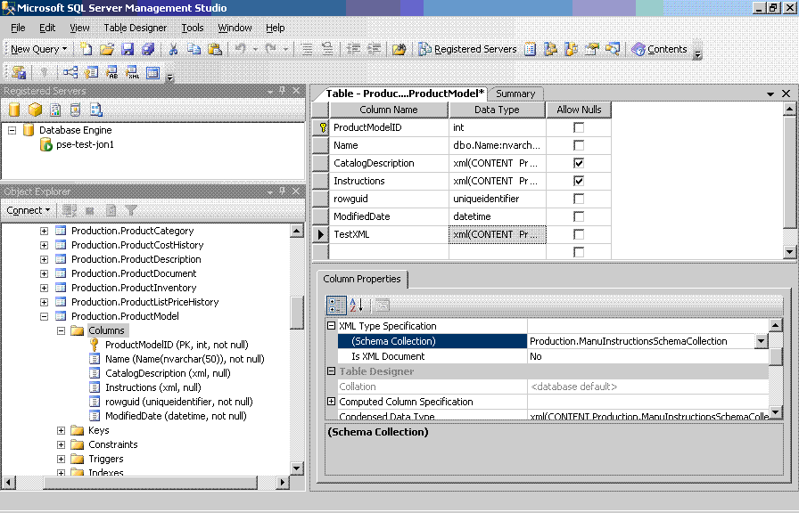Expand the Keys folder
Image resolution: width=799 pixels, height=513 pixels.
coord(62,430)
